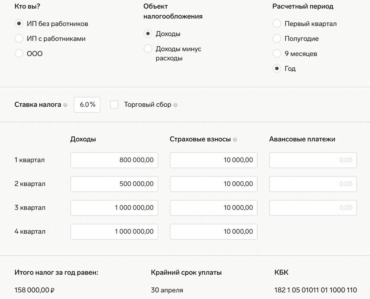This screenshot has height=299, width=370.
Task: Set period to Первый квартал
Action: coord(277,24)
